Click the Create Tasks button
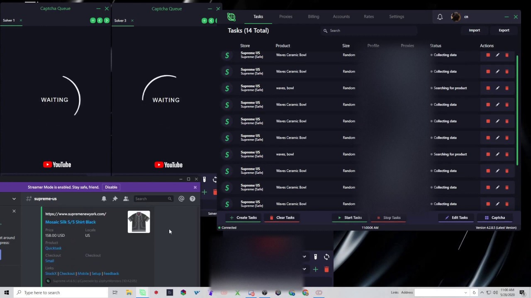This screenshot has width=531, height=298. pyautogui.click(x=243, y=218)
